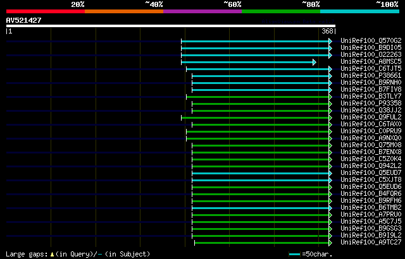
Task: Click the cyan alignment bar for C6TJT5
Action: [258, 69]
